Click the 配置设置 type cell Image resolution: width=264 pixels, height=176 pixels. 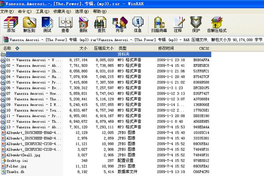pyautogui.click(x=125, y=161)
